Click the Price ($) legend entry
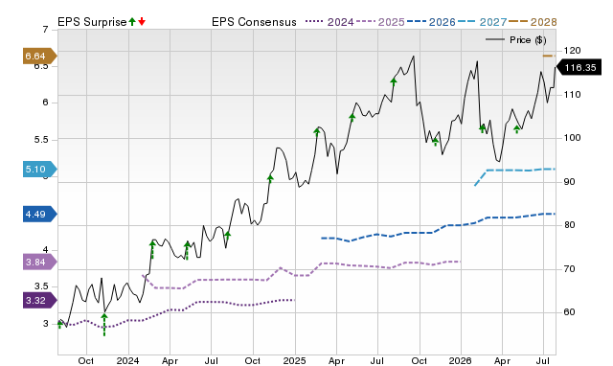This screenshot has height=366, width=613. pyautogui.click(x=516, y=40)
